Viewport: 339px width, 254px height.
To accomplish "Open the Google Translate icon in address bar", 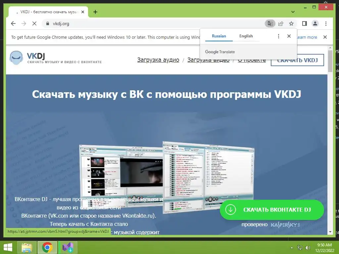I will pyautogui.click(x=270, y=23).
